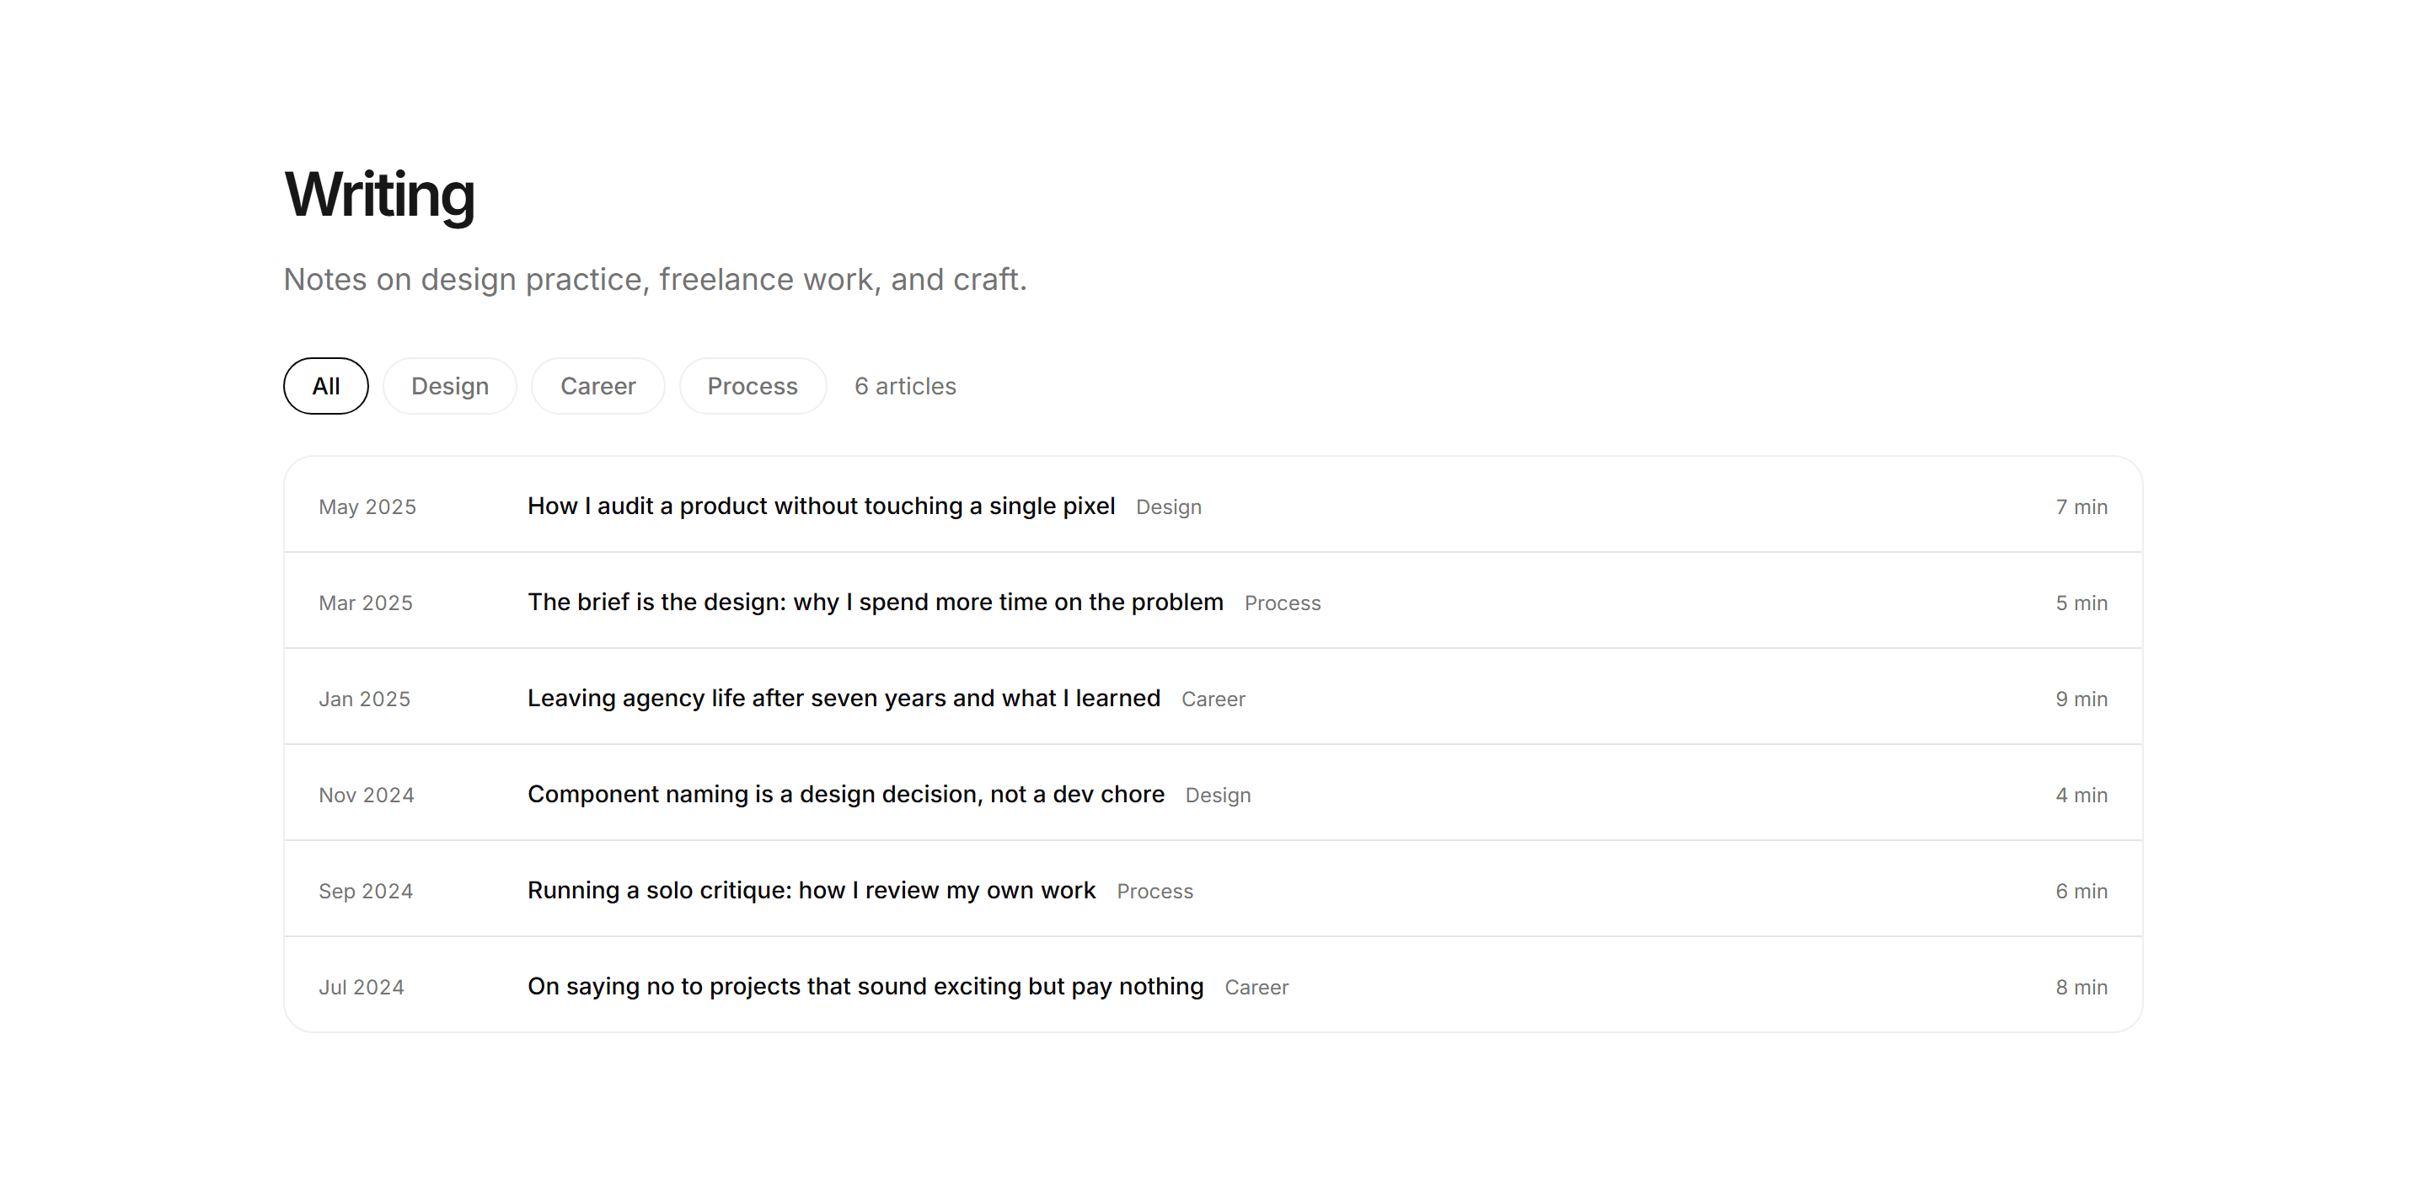
Task: Click the '6 articles' count label
Action: (x=904, y=387)
